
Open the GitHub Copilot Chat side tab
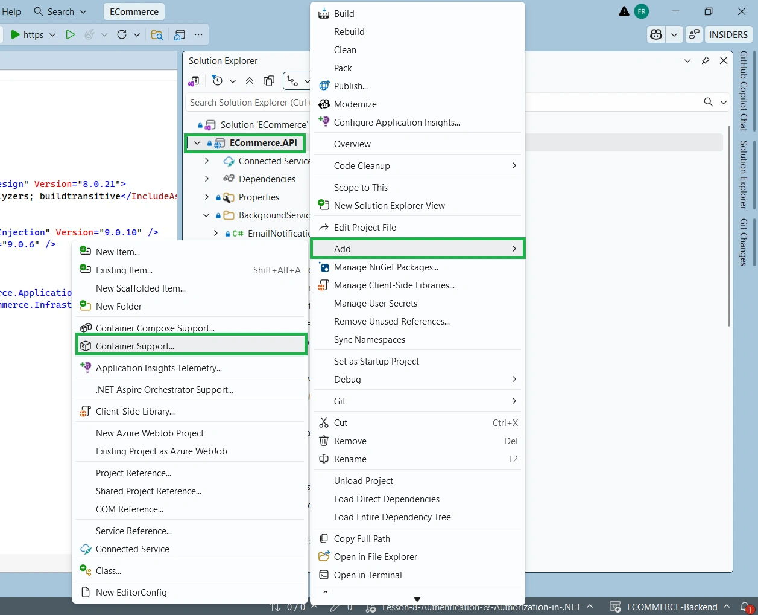click(x=744, y=91)
